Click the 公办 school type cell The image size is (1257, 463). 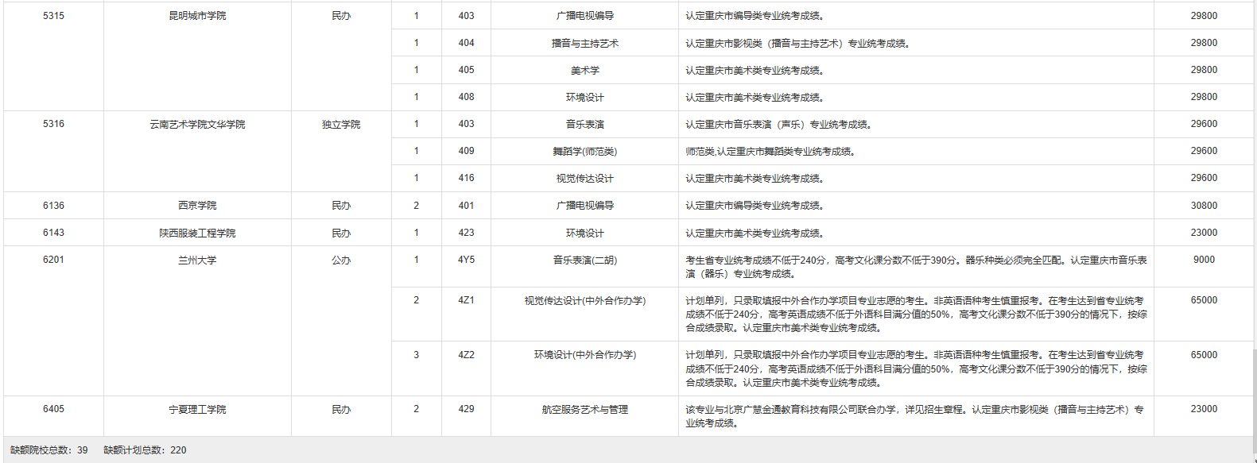point(341,260)
